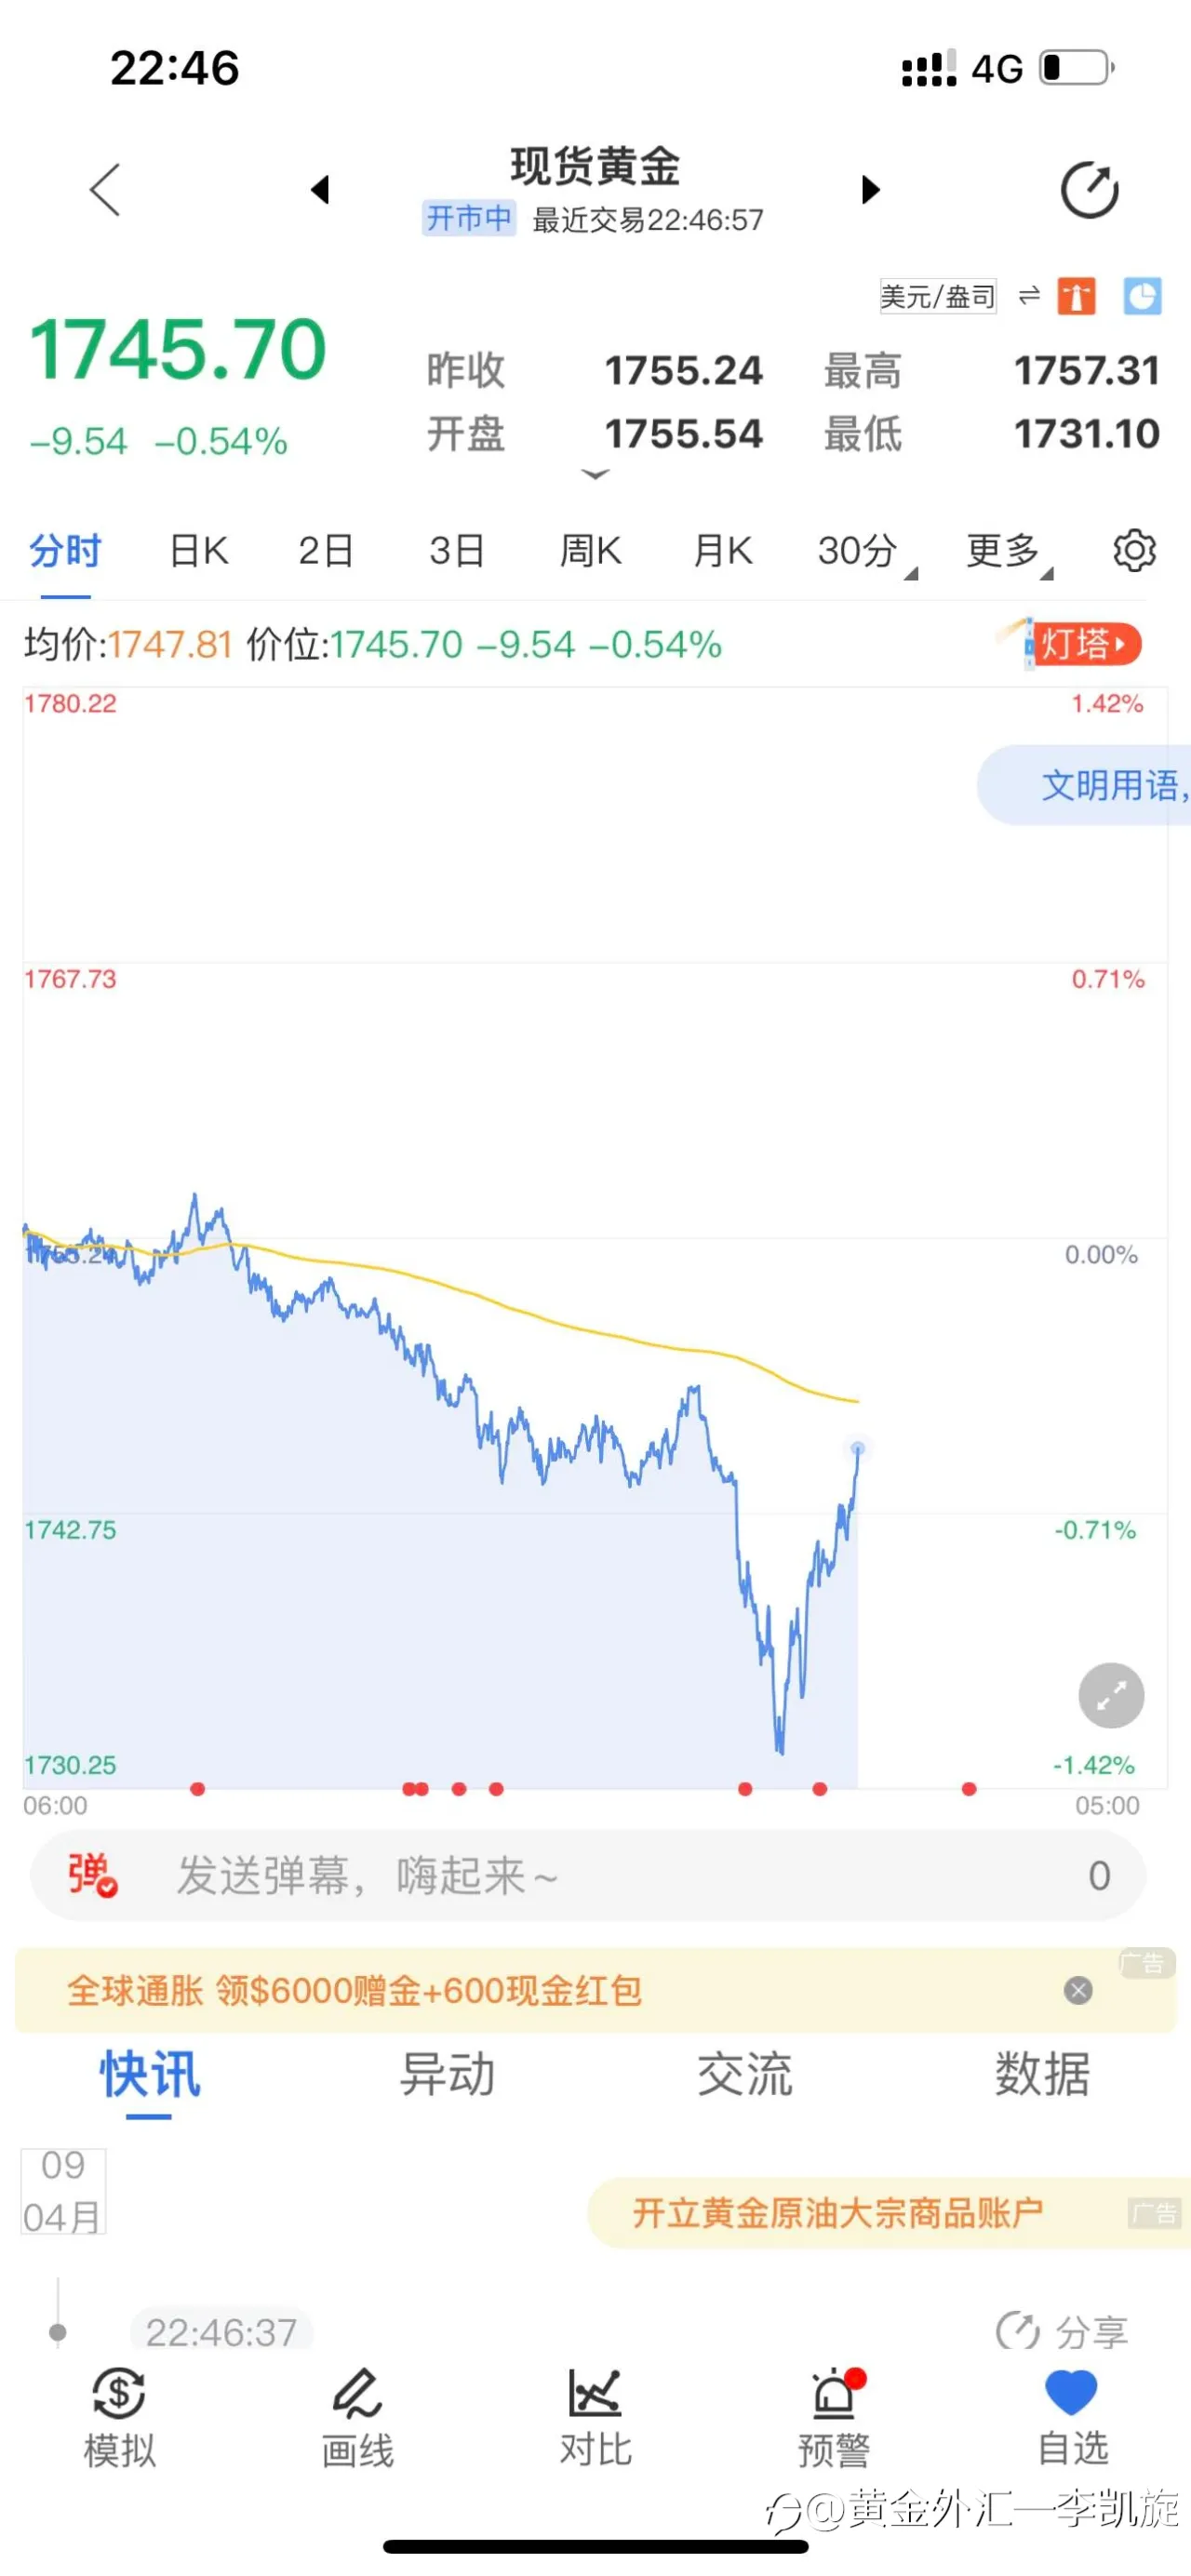Open the 30分 interval dropdown
Screen dimensions: 1191x2576
pos(866,551)
